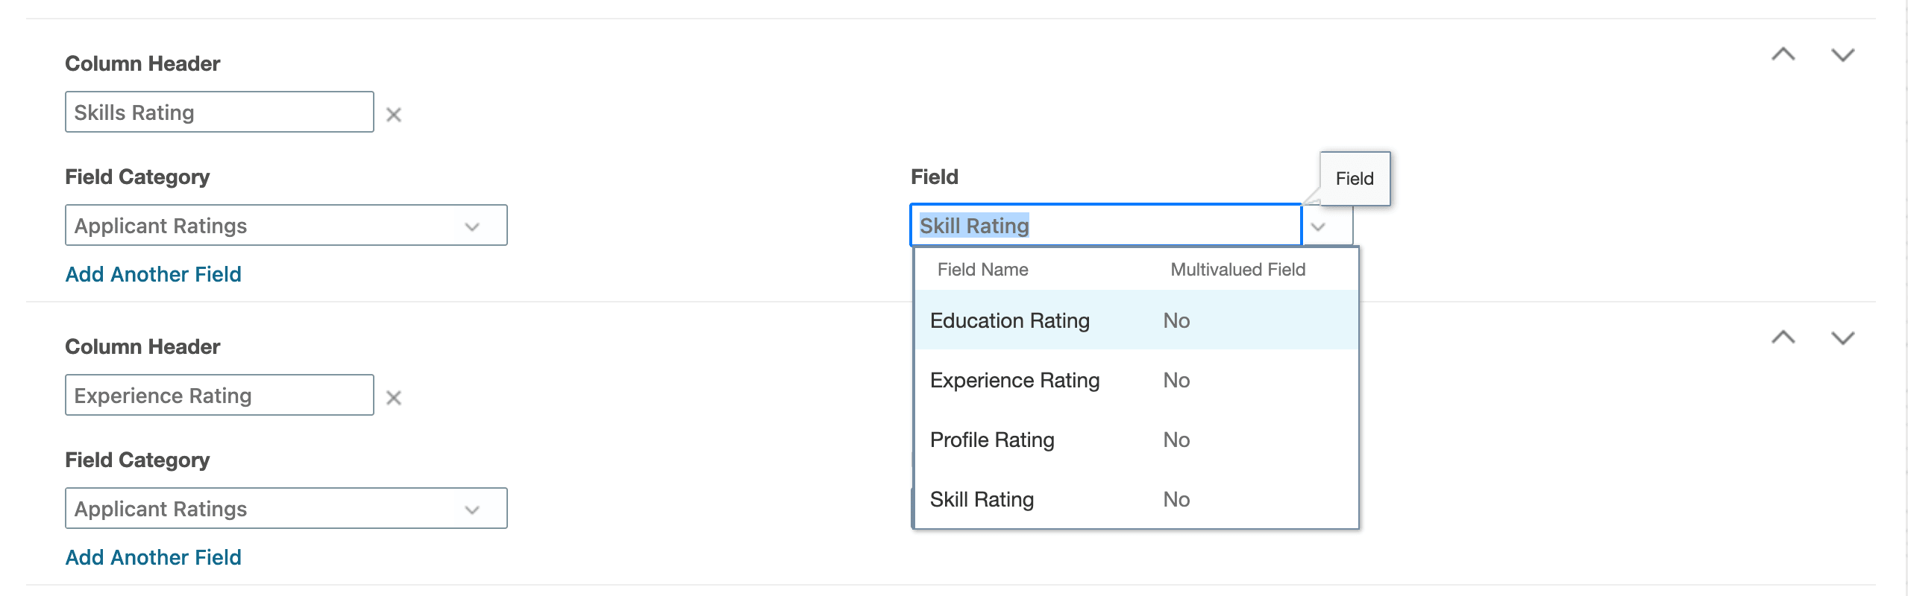The image size is (1908, 596).
Task: Focus the Experience Rating column header input
Action: click(x=219, y=396)
